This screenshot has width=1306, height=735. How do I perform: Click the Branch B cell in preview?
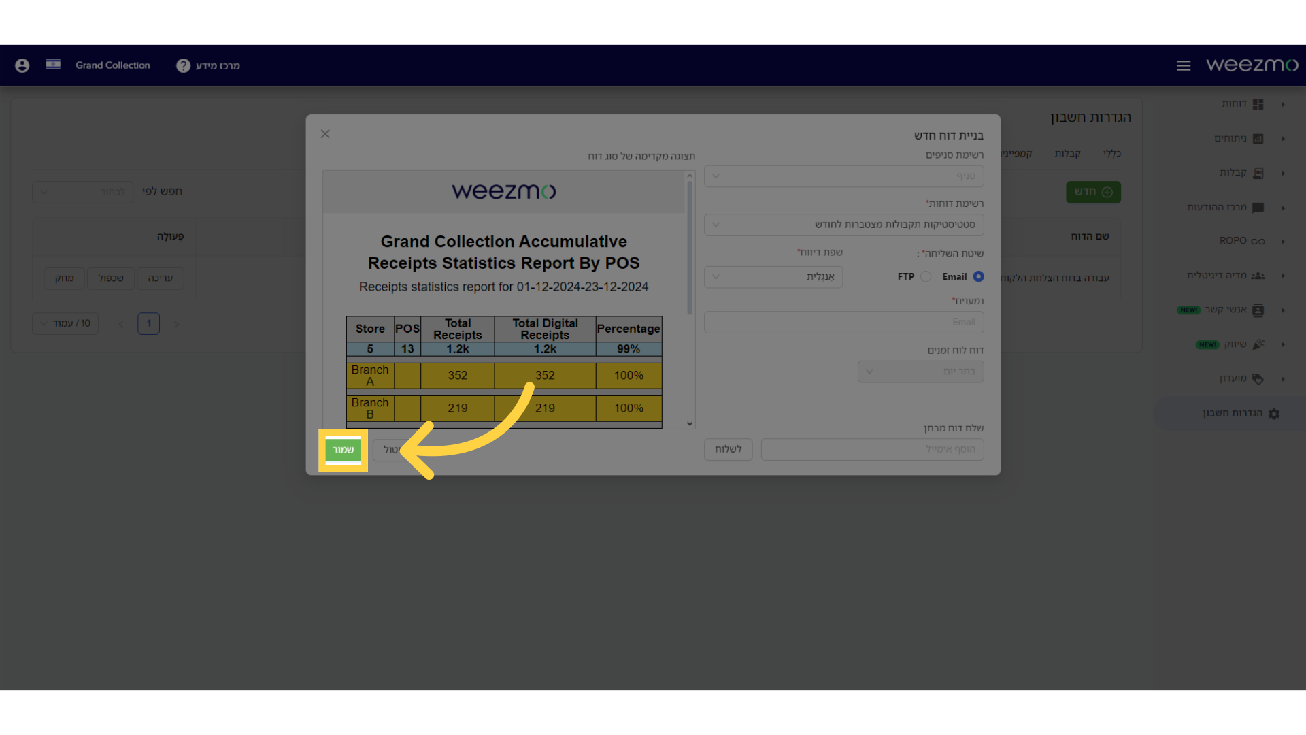370,408
